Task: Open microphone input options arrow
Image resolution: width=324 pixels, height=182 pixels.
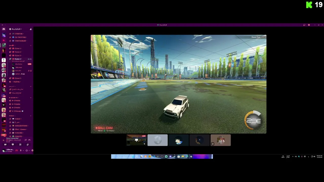Action: (23, 150)
